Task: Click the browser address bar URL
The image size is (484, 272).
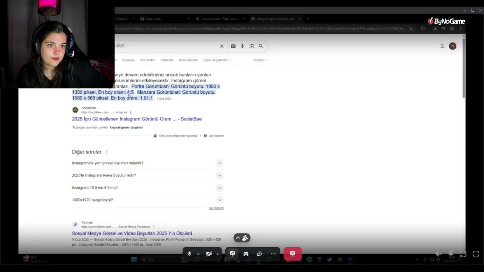Action: pos(260,28)
